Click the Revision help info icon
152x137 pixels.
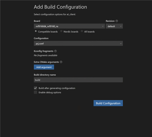pos(117,21)
